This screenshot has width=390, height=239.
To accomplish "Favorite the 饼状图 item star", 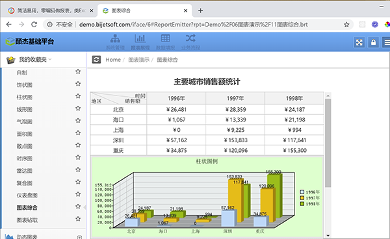I will point(78,84).
